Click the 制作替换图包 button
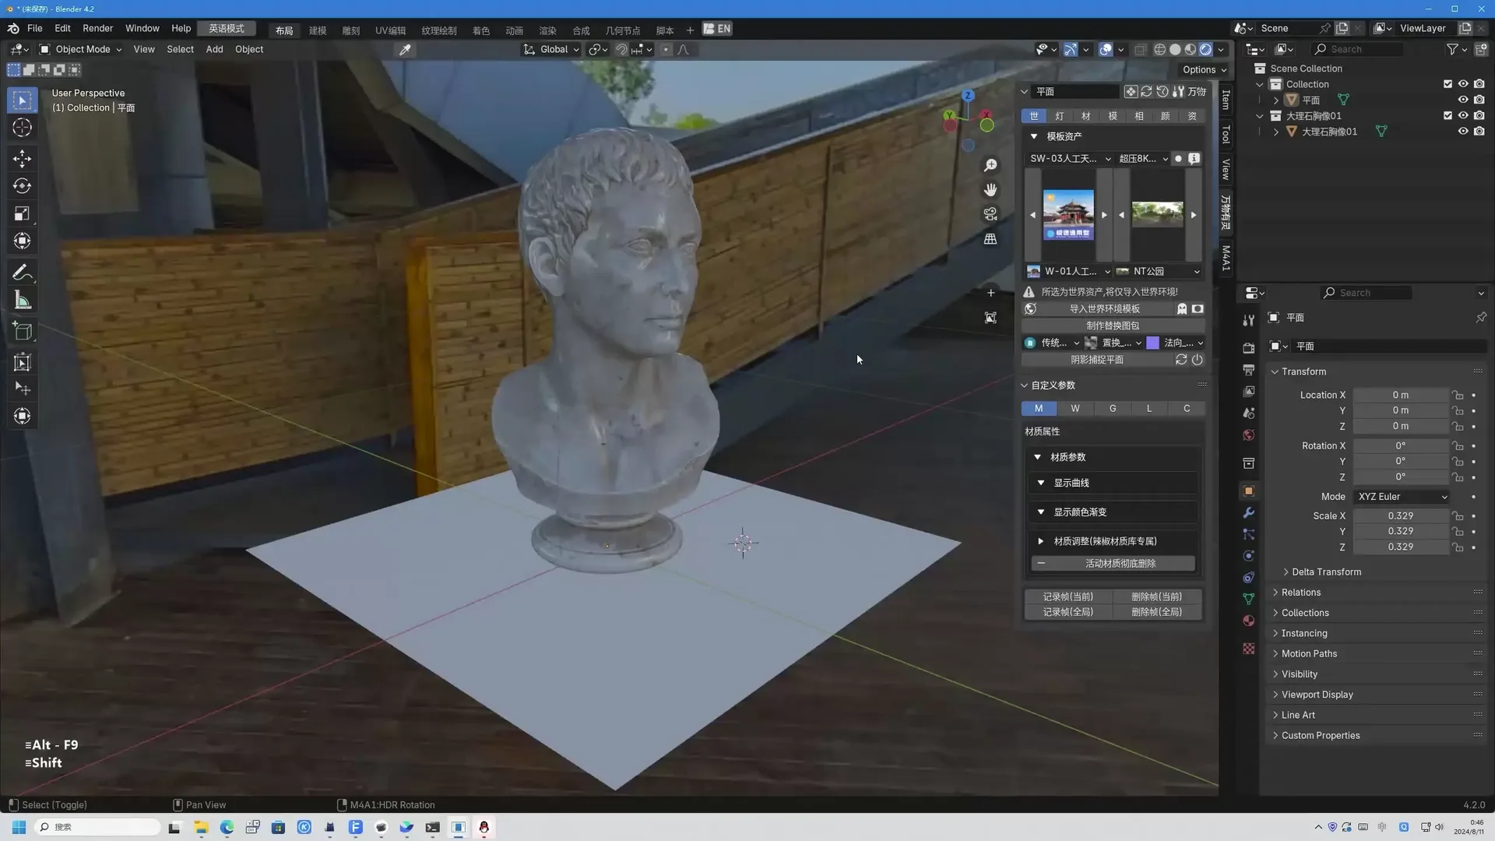1495x841 pixels. tap(1112, 325)
